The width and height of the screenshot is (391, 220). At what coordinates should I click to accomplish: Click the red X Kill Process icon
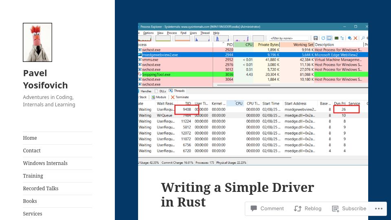click(x=355, y=38)
